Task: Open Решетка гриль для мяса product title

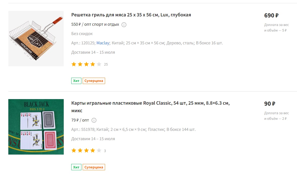Action: [131, 15]
